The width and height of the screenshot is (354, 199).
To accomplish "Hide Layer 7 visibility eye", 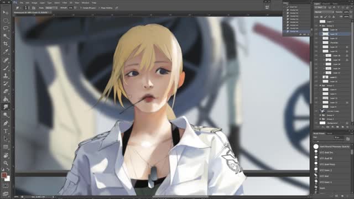I will coord(316,22).
